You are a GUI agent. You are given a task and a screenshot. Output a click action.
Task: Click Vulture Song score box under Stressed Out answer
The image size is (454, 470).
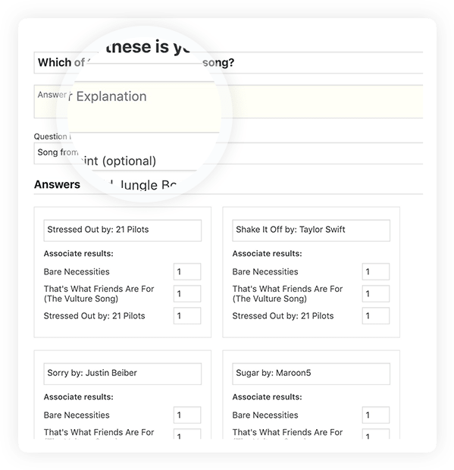click(x=187, y=293)
